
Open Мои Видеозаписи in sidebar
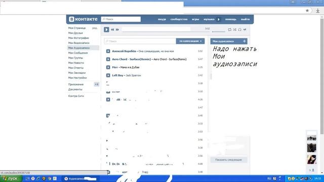pyautogui.click(x=79, y=43)
